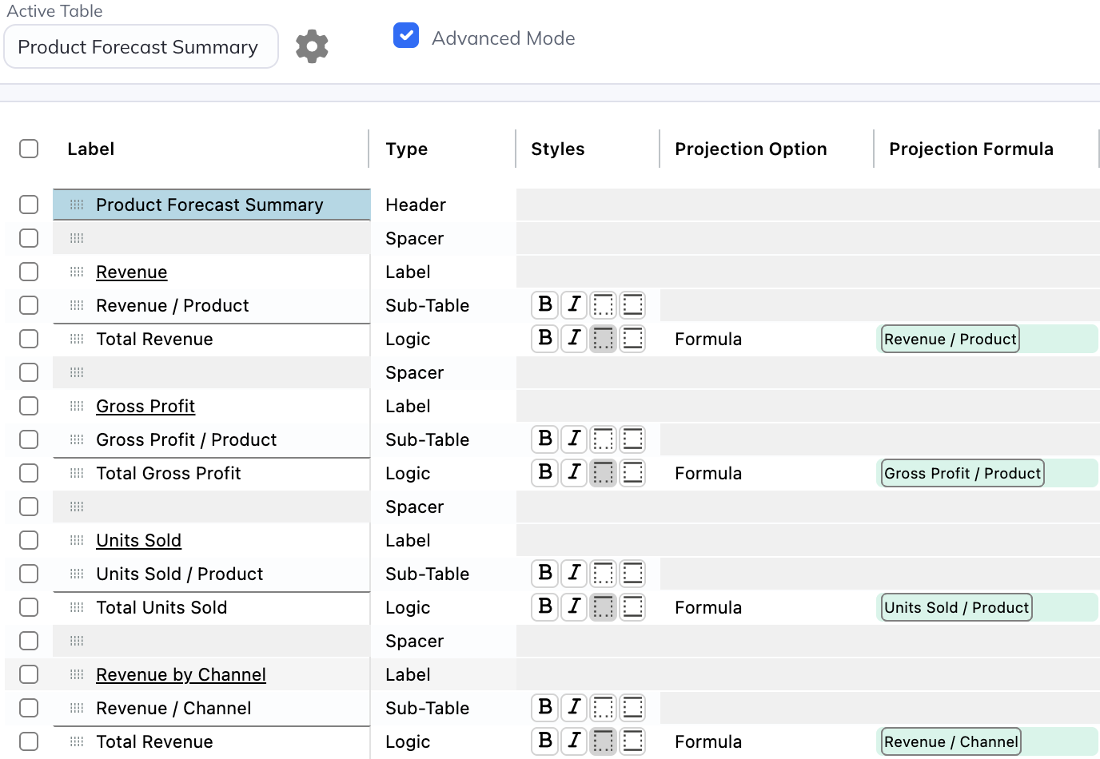Open the table settings gear icon
The width and height of the screenshot is (1100, 759).
pyautogui.click(x=312, y=46)
